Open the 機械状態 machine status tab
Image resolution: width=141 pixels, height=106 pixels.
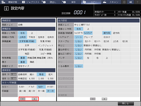(10, 2)
